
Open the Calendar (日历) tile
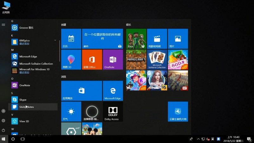click(x=71, y=39)
